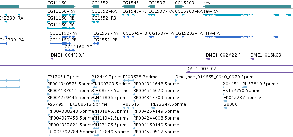Select the DME1-018K03 clone label

[x=266, y=55]
